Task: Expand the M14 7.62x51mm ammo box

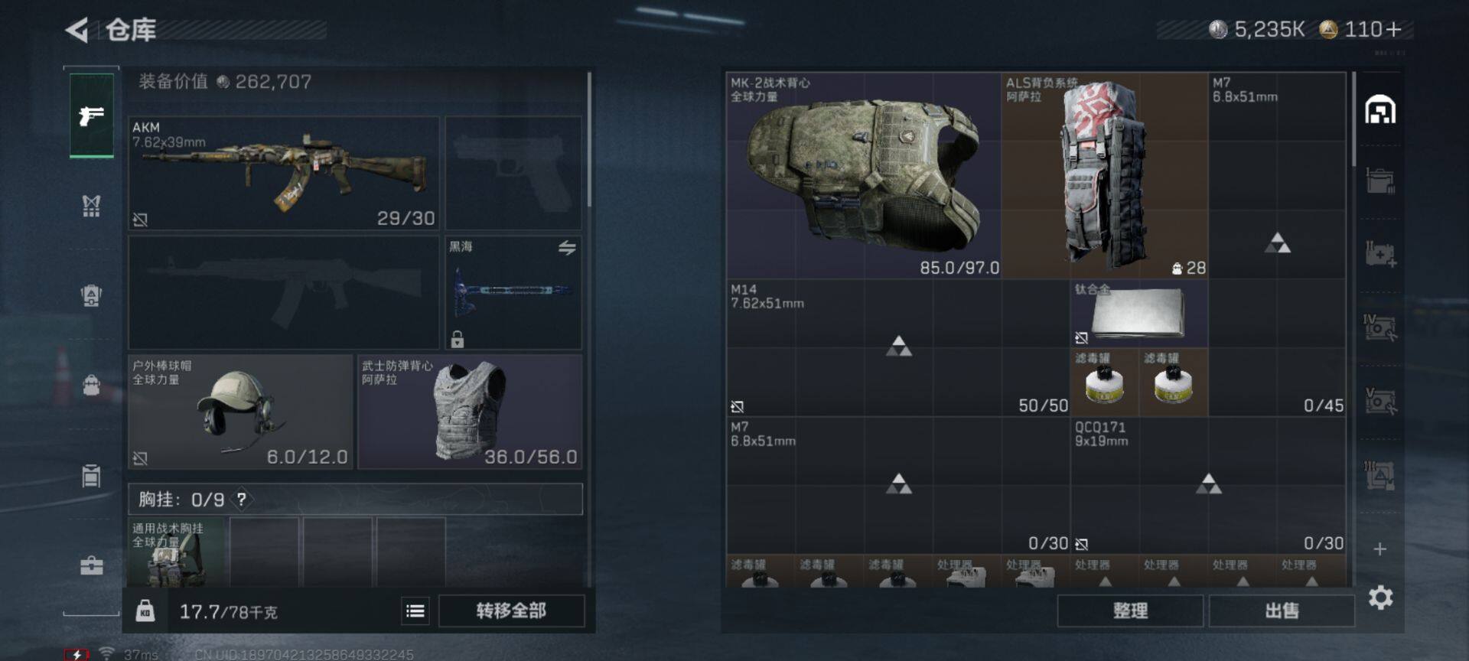Action: (x=898, y=348)
